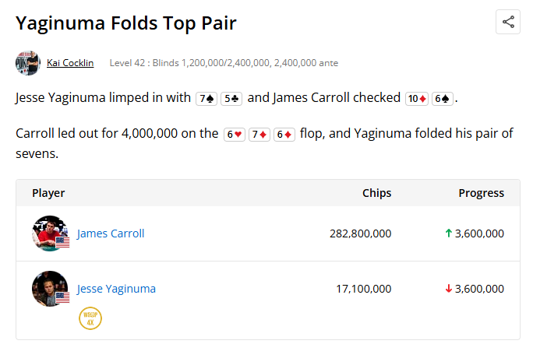The image size is (533, 344).
Task: Click the Chips column header
Action: (376, 193)
